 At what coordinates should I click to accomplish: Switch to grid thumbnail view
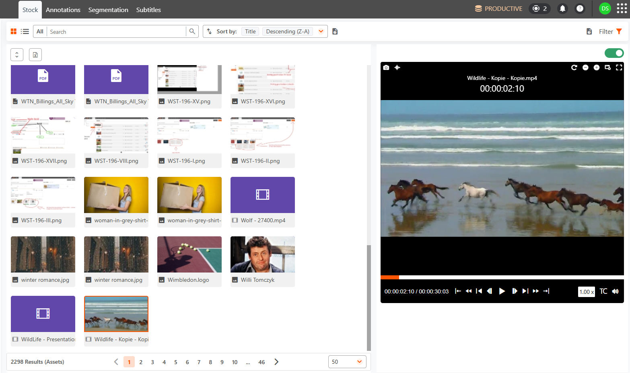tap(14, 31)
